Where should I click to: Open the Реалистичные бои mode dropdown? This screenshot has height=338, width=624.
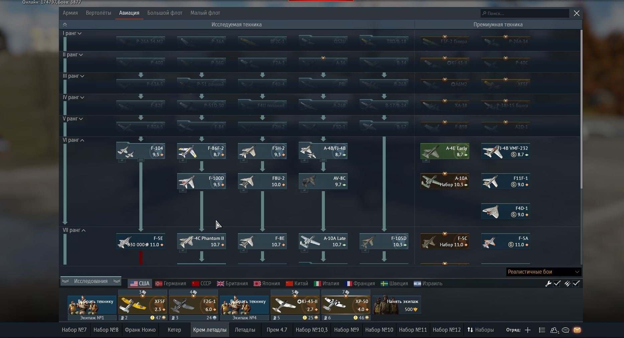(x=543, y=272)
